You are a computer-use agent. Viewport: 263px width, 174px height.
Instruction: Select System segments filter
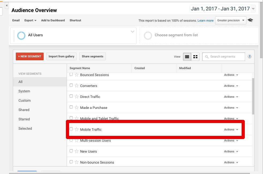click(40, 91)
